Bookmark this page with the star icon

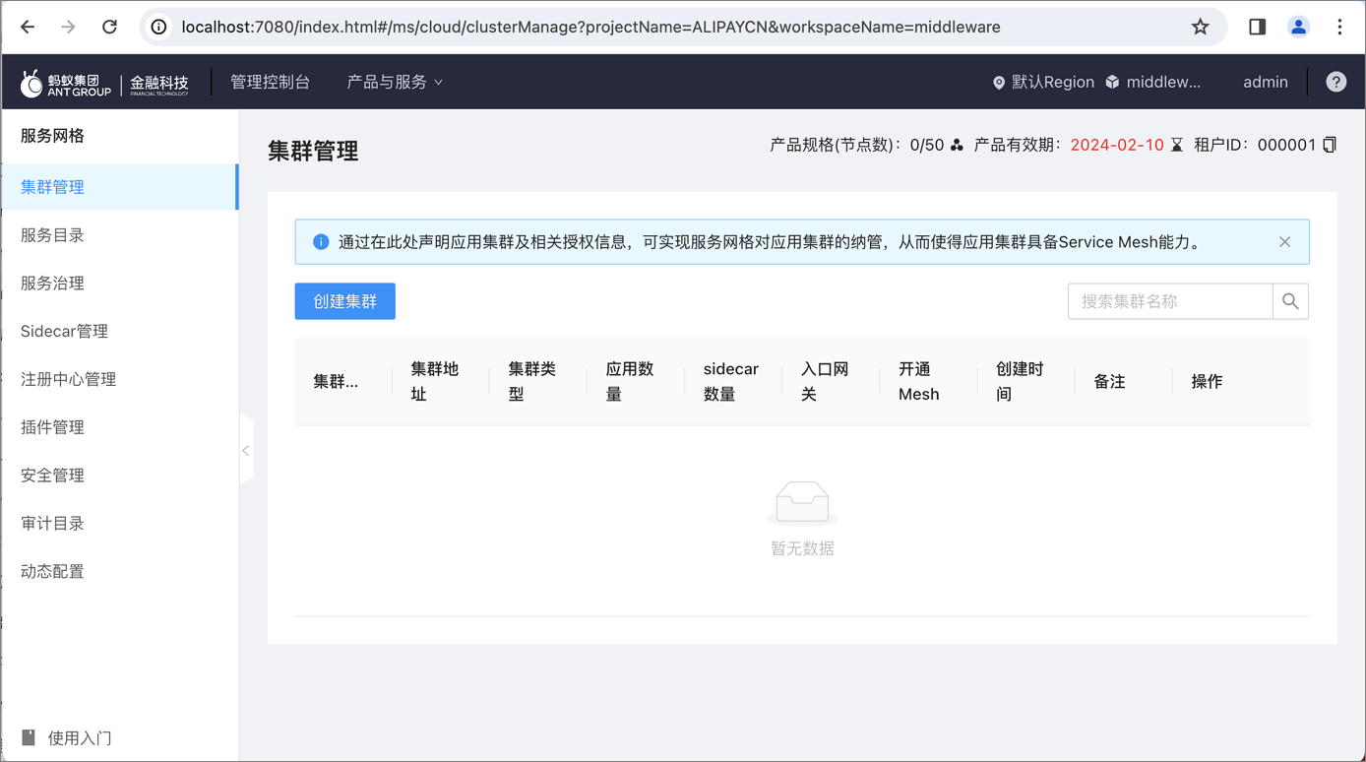1200,27
